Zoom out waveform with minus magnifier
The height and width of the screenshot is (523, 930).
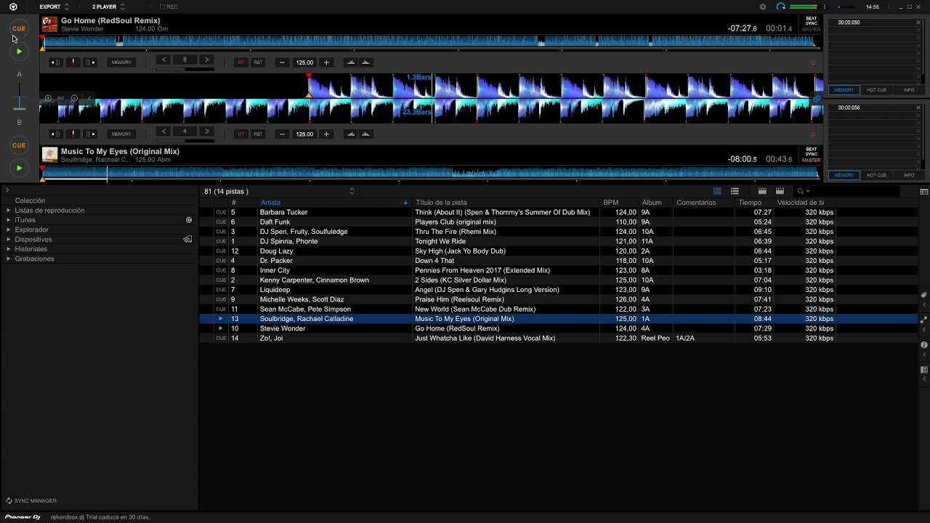74,98
